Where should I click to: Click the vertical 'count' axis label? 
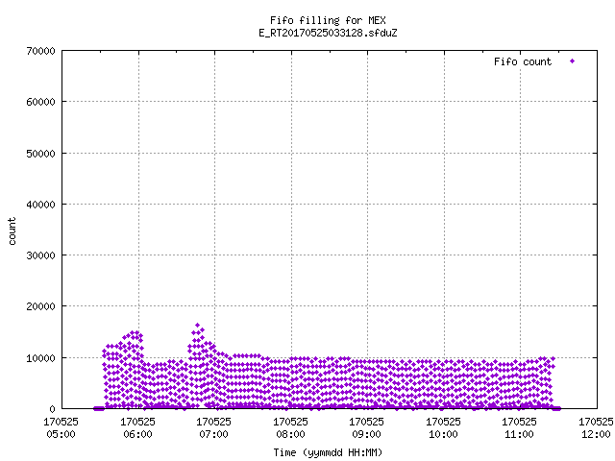12,231
